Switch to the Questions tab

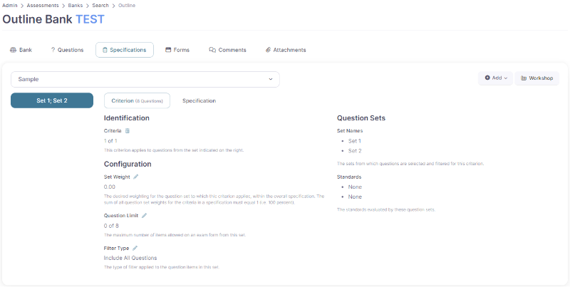67,50
